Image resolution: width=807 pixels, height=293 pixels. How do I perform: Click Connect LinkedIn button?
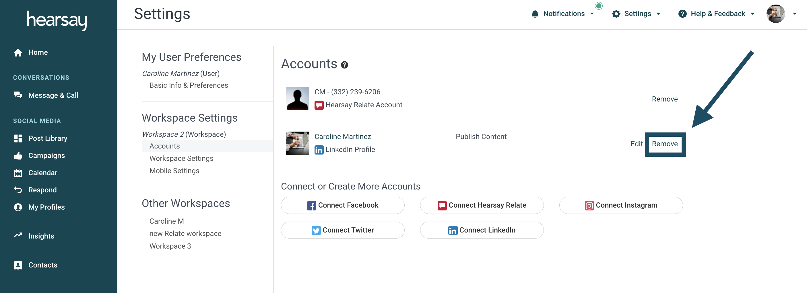(x=482, y=230)
